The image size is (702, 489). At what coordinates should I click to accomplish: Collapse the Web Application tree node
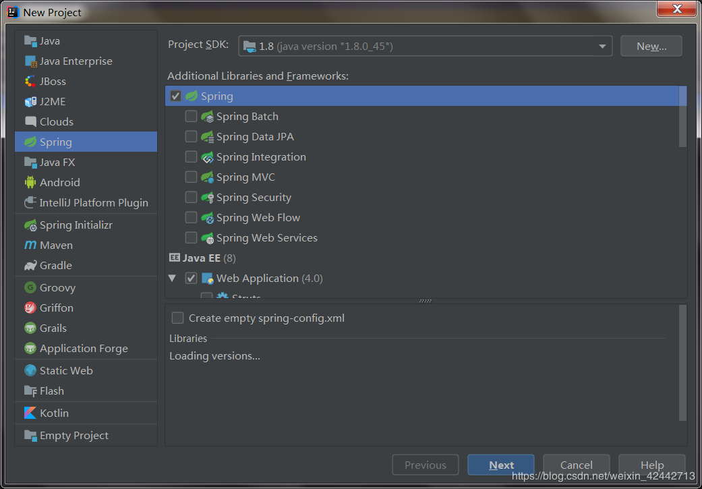(x=173, y=278)
